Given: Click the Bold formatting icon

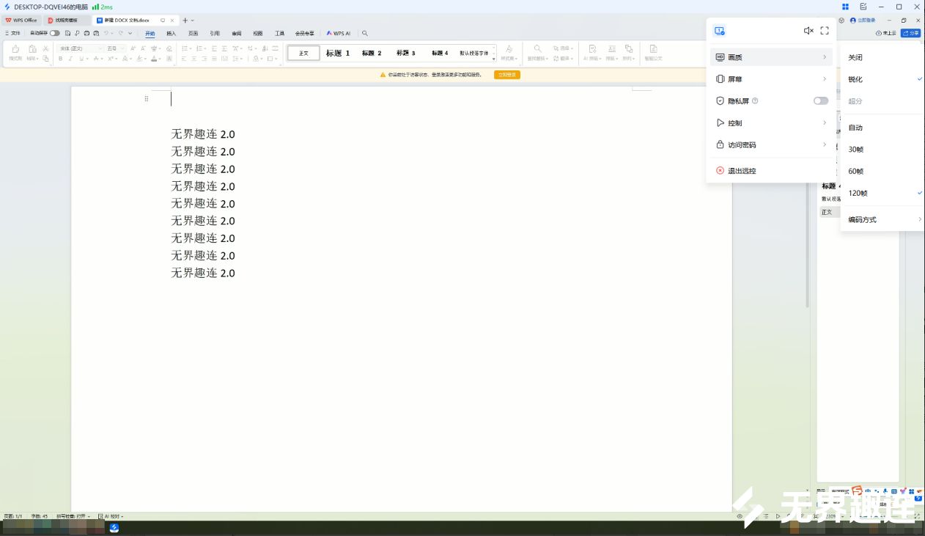Looking at the screenshot, I should coord(60,59).
